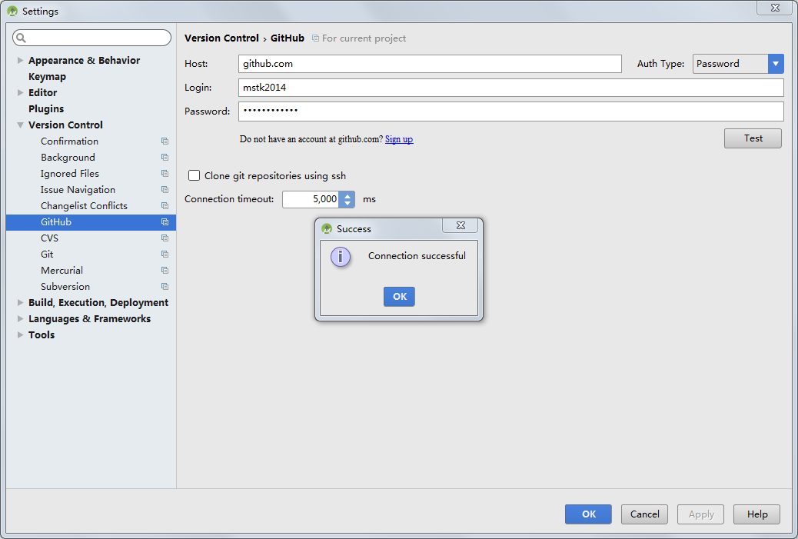Click the project-scope icon beside Mercurial
798x539 pixels.
tap(165, 271)
